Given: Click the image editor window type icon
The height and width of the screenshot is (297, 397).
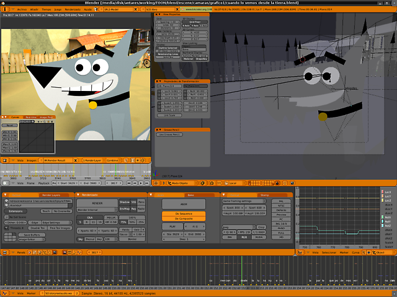Looking at the screenshot, I should click(x=5, y=160).
